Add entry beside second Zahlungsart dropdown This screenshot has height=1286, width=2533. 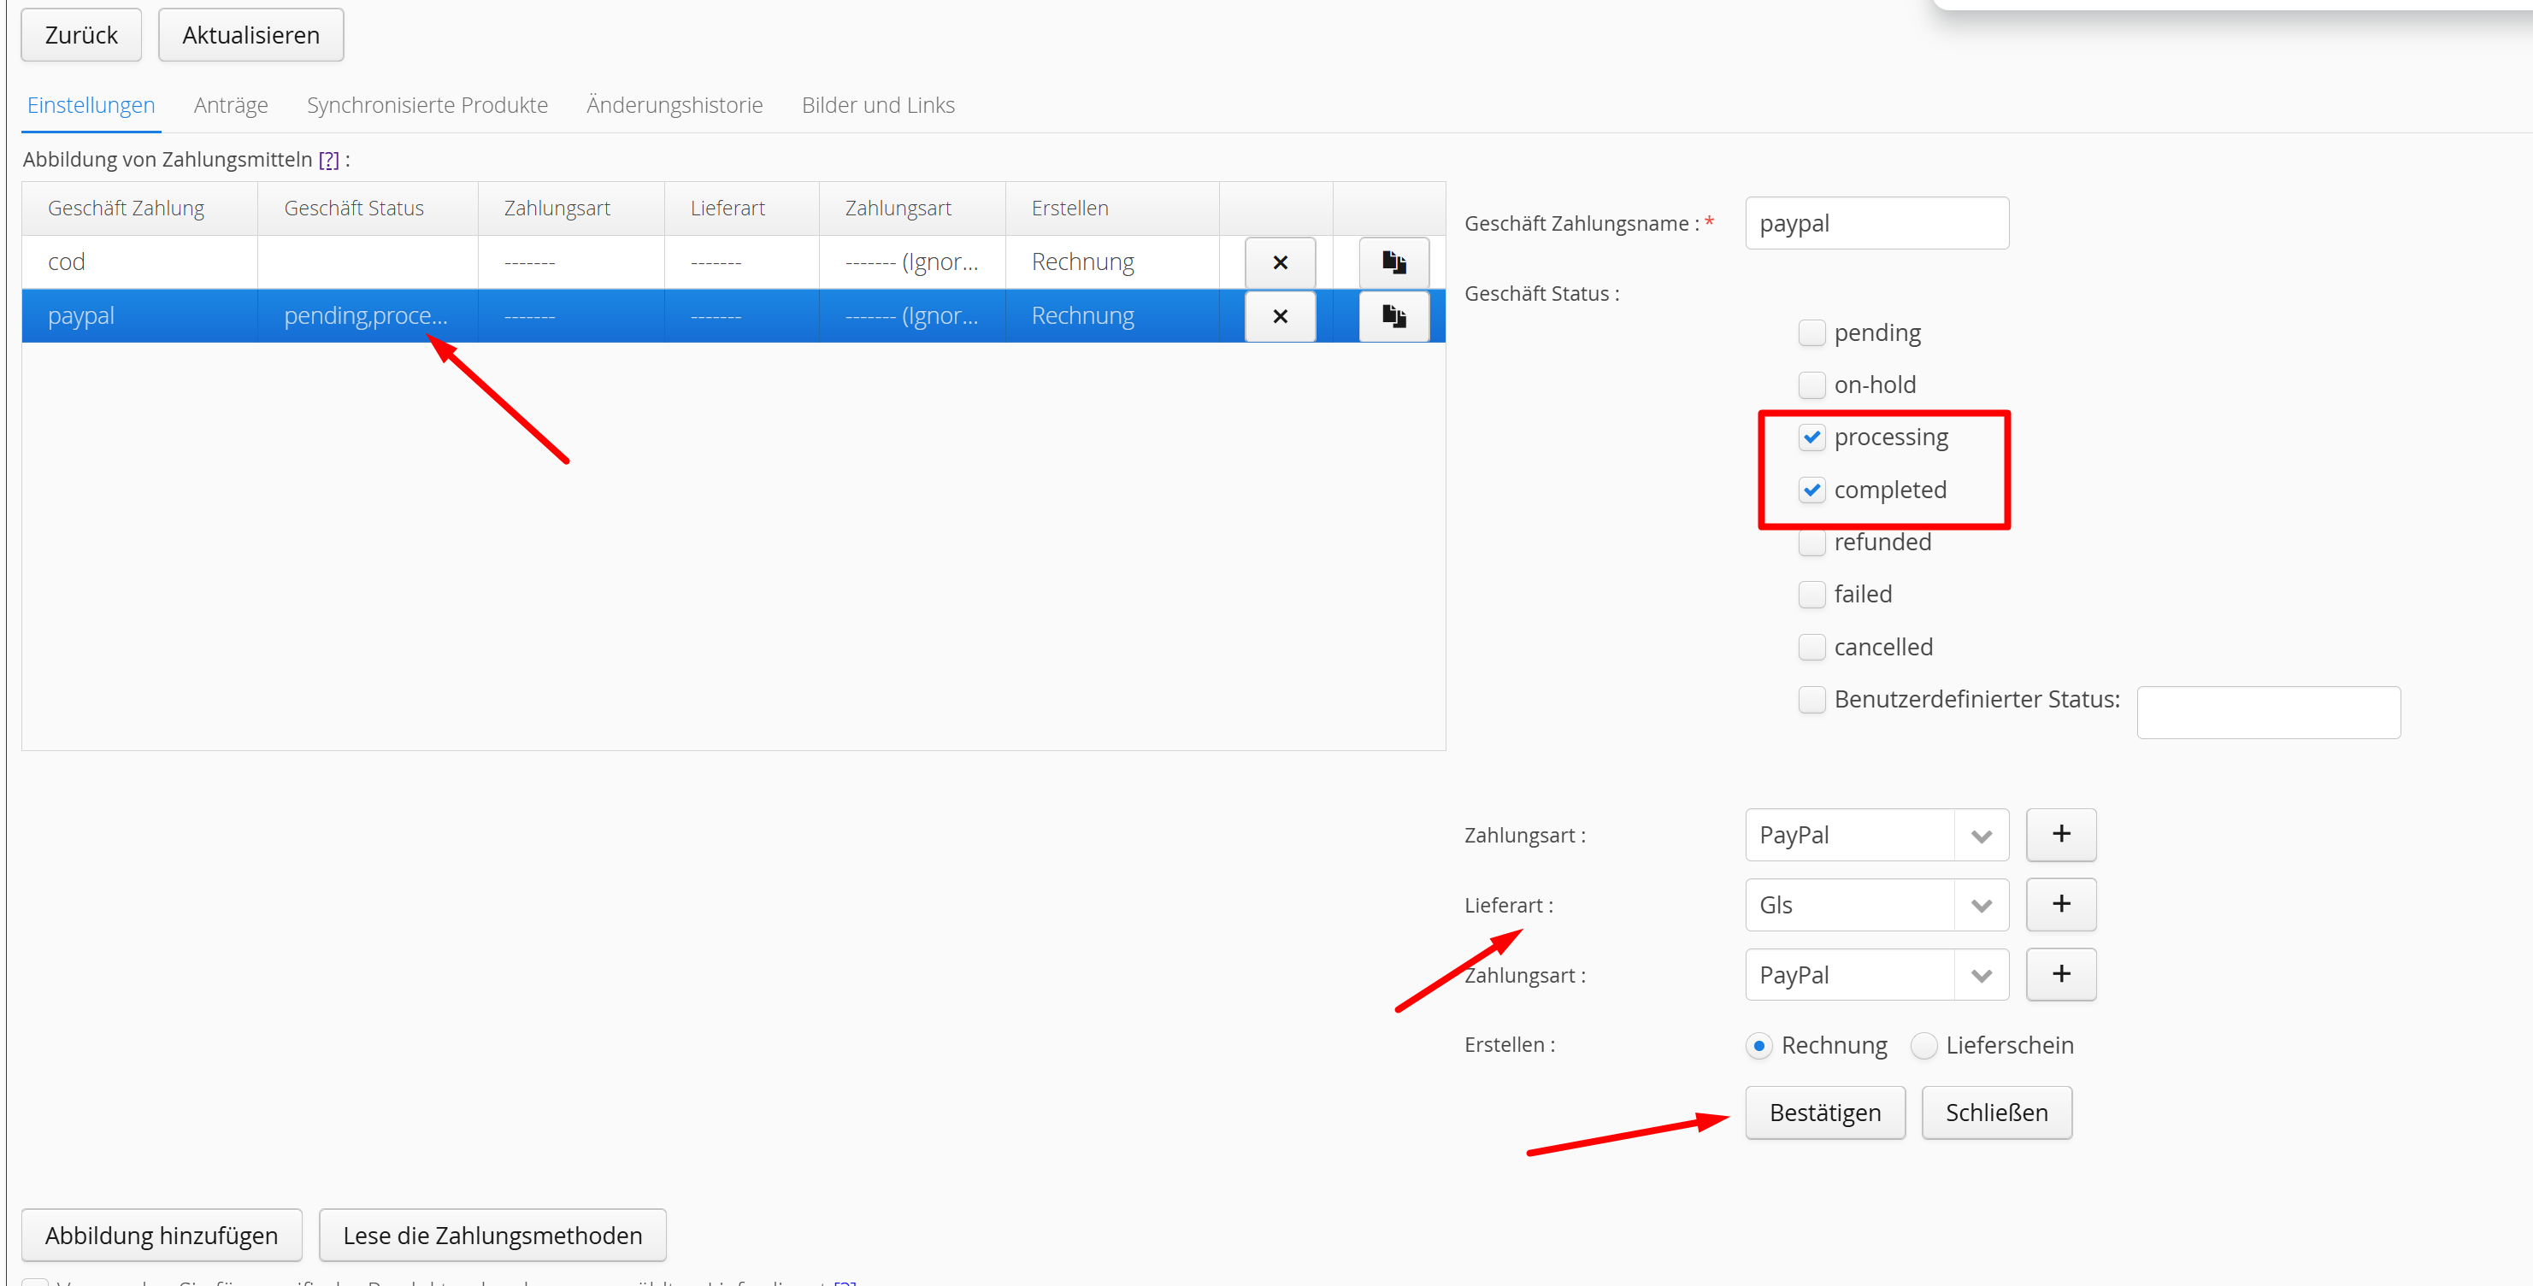[x=2060, y=974]
